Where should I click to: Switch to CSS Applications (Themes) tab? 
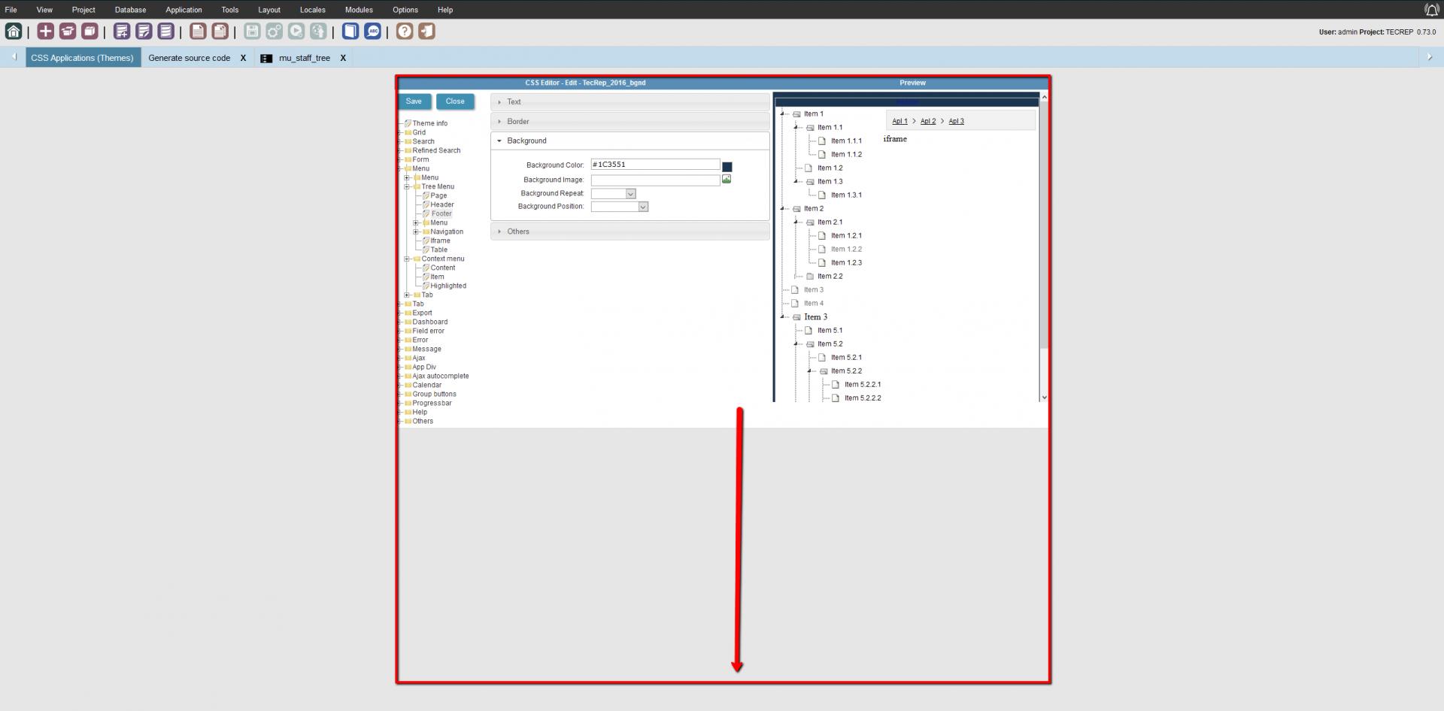coord(83,58)
